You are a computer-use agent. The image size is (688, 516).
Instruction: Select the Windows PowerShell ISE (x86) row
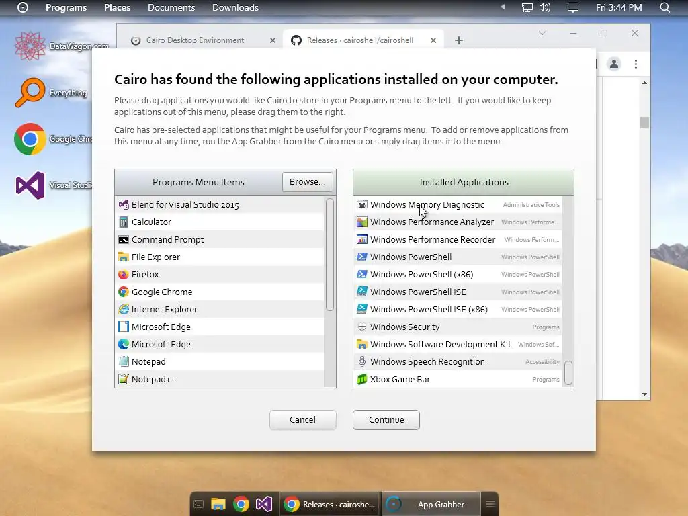point(458,309)
